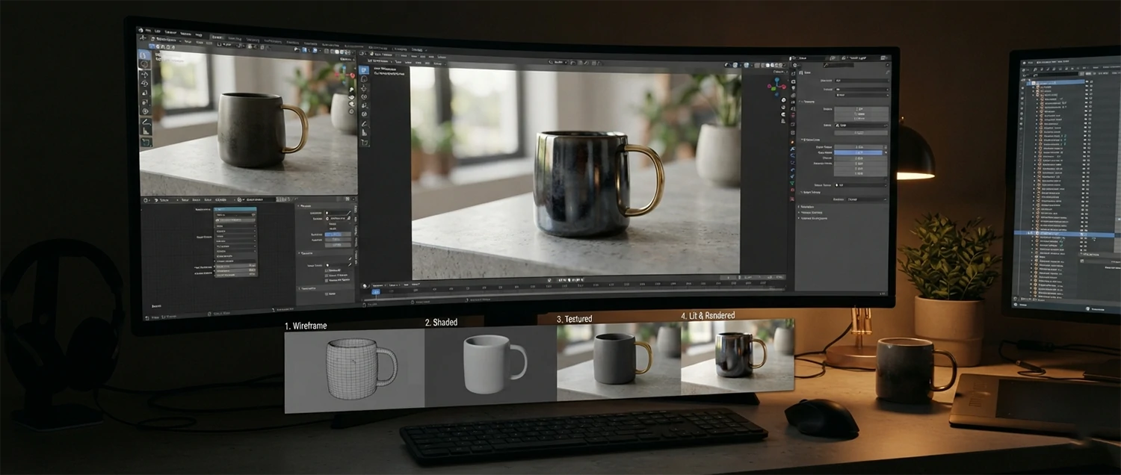Select the Cursor tool in left viewport toolbar
The width and height of the screenshot is (1121, 475).
(x=144, y=64)
